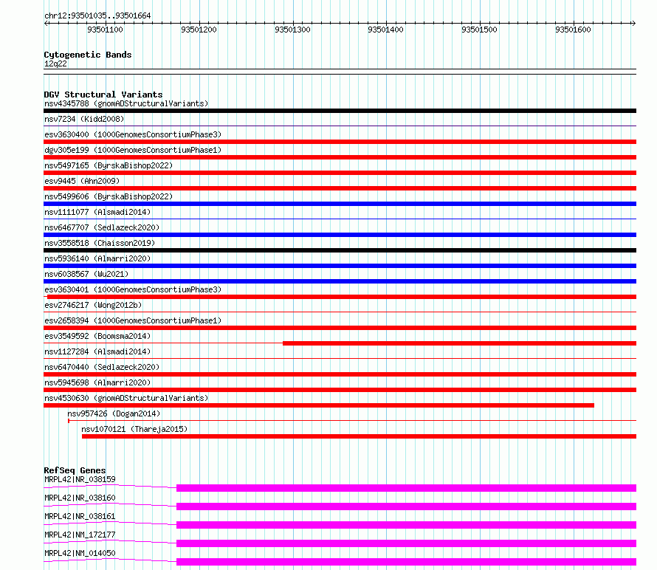657x570 pixels.
Task: Click nsv957426 (Dogan2014) label
Action: point(114,413)
